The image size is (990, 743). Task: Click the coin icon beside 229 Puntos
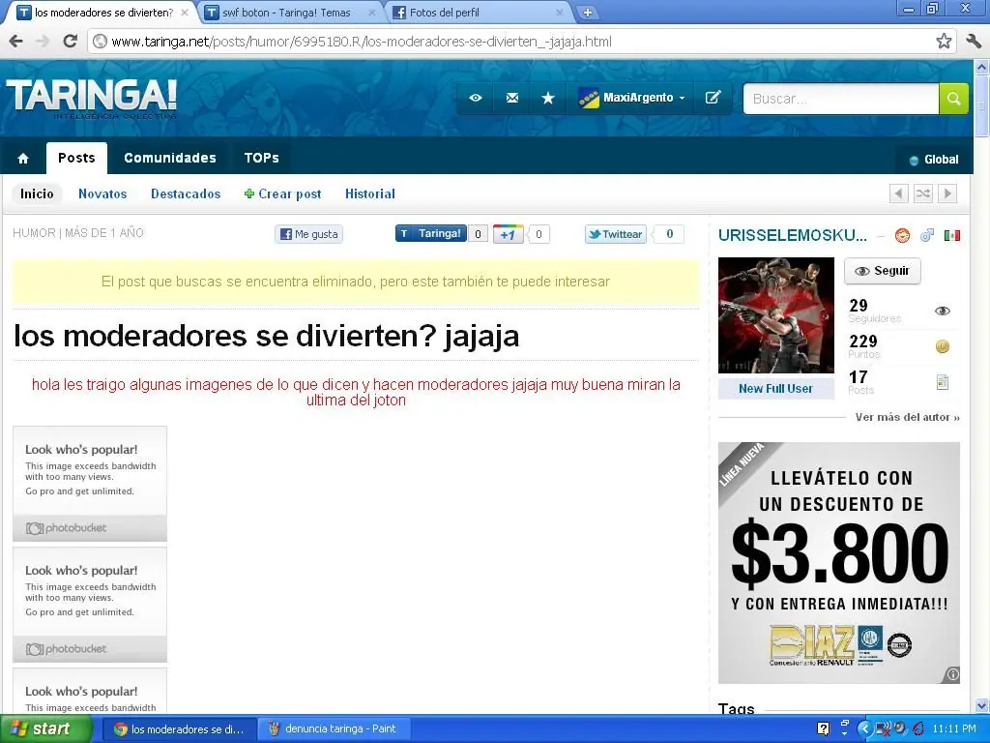[x=942, y=346]
